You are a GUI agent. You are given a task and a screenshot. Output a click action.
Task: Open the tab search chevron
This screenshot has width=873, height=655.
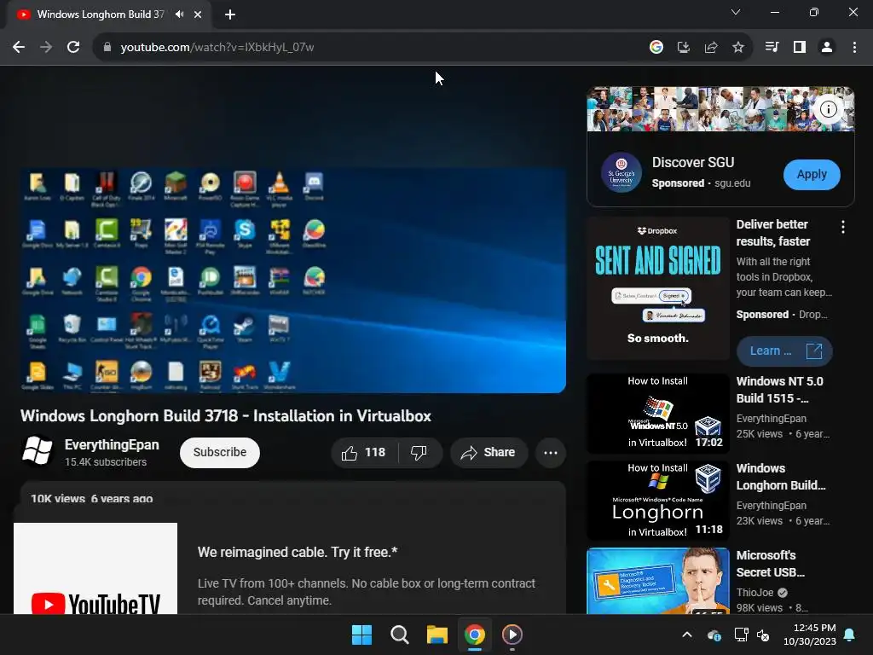coord(736,12)
